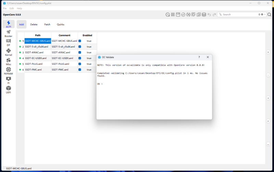Viewport: 274px width, 172px height.
Task: Switch to the Patch tab
Action: pyautogui.click(x=47, y=24)
